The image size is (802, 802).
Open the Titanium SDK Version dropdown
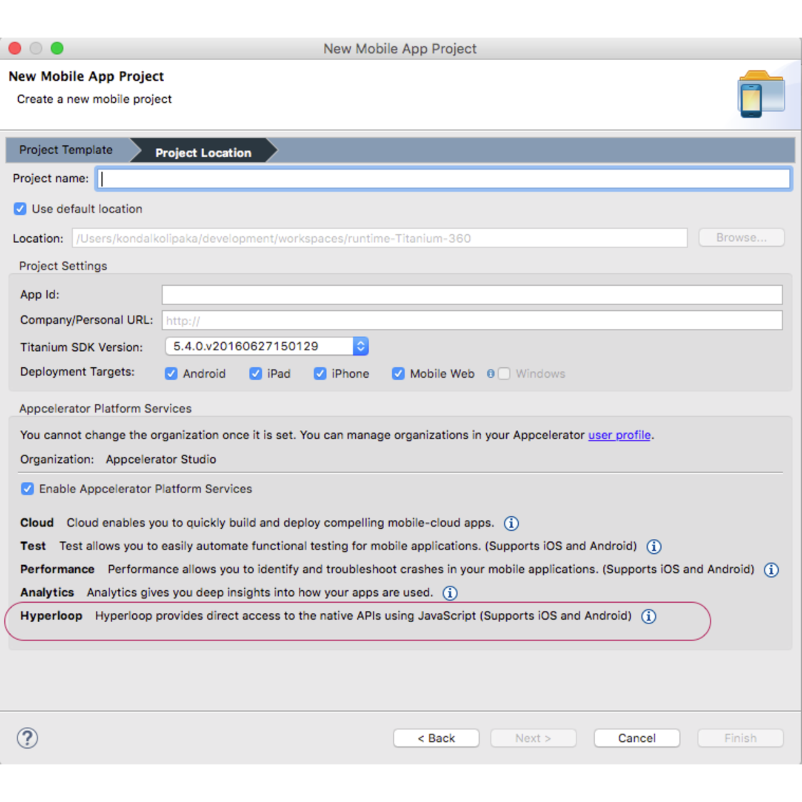point(360,346)
